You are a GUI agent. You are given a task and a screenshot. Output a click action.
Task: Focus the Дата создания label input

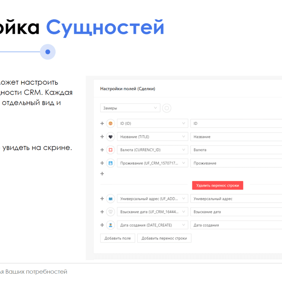pyautogui.click(x=236, y=225)
